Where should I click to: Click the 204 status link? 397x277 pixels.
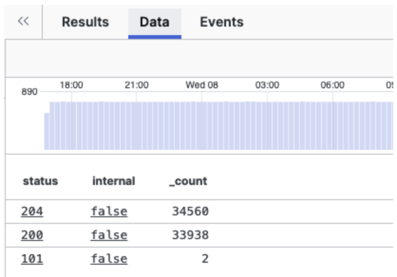(x=32, y=211)
